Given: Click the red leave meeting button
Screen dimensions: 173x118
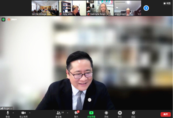Looking at the screenshot, I should coord(166,114).
